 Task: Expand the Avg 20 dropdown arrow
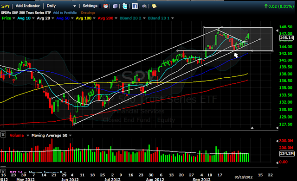pos(53,19)
